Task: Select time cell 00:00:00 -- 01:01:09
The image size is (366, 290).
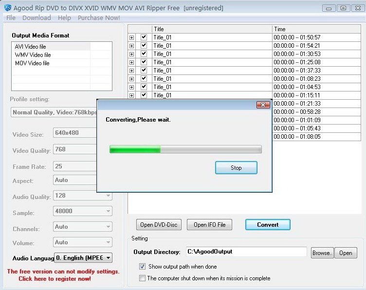Action: 316,120
